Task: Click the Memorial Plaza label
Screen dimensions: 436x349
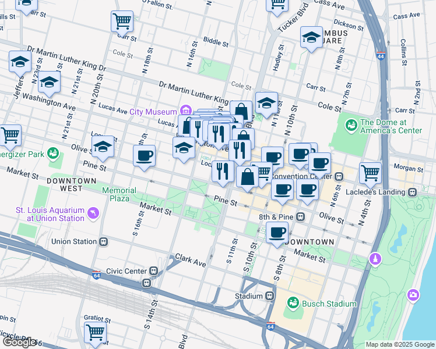Action: coord(119,194)
